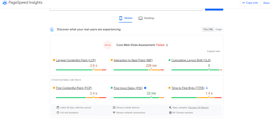Select the Origin toggle
The width and height of the screenshot is (273, 119).
pyautogui.click(x=219, y=29)
